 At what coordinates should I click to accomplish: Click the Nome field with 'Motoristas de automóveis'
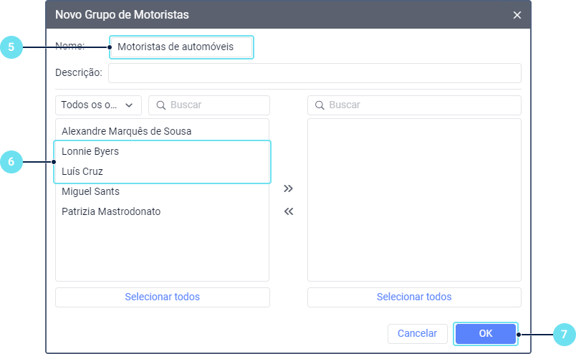coord(181,47)
